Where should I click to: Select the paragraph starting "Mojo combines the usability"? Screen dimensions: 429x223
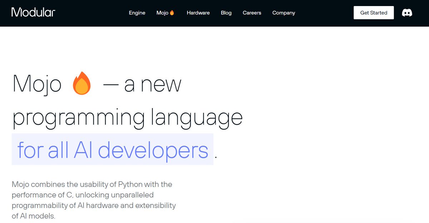[94, 200]
